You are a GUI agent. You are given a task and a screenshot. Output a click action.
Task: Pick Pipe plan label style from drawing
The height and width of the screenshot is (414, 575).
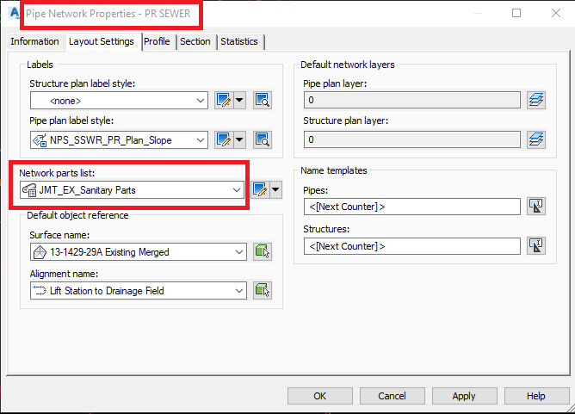point(263,139)
